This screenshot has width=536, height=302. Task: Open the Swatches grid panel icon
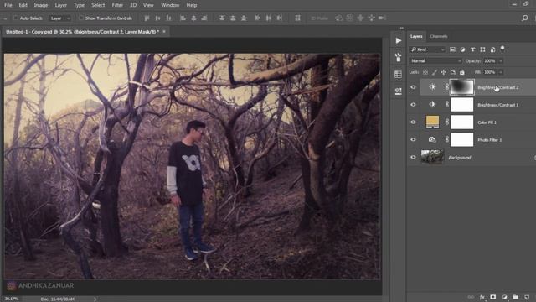(x=399, y=74)
